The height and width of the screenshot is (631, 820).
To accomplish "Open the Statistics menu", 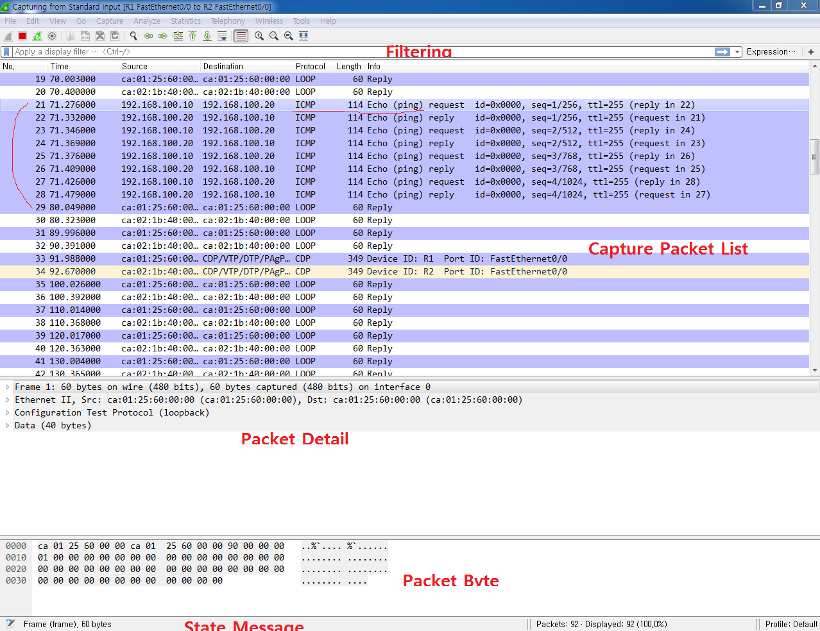I will pyautogui.click(x=185, y=21).
